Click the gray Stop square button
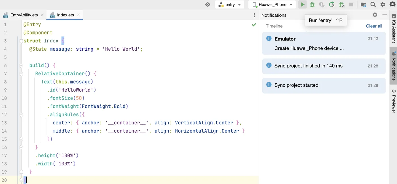The height and width of the screenshot is (184, 397). click(351, 5)
